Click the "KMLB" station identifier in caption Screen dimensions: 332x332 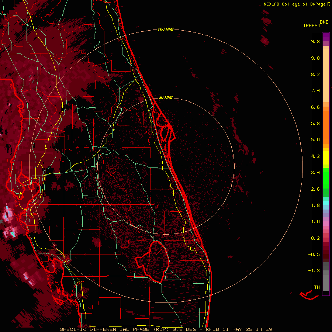(212, 329)
